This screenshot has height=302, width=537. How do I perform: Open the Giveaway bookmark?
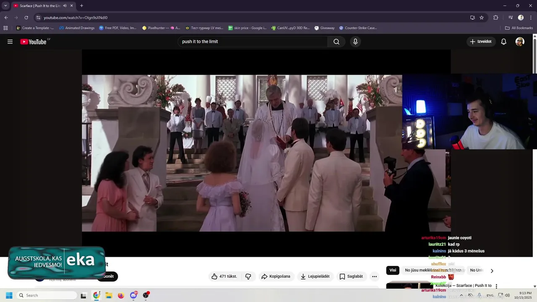coord(324,28)
